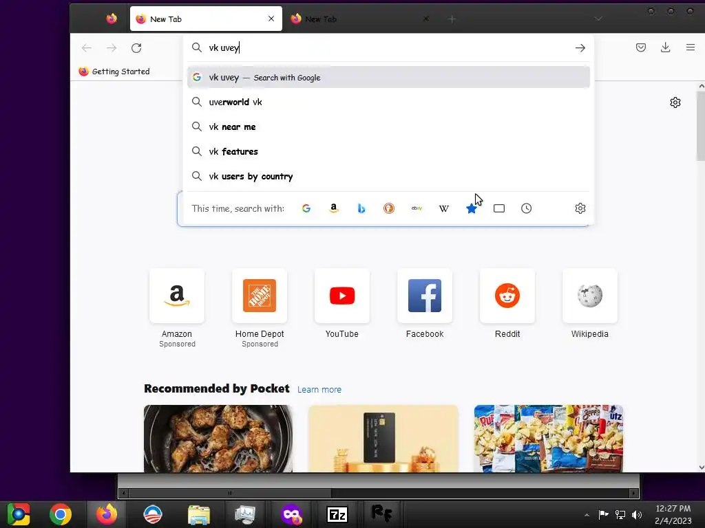Open Google Chrome from the taskbar

click(x=61, y=514)
